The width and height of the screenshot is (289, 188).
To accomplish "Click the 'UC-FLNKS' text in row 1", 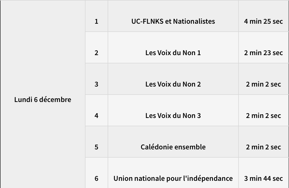I will coord(147,22).
